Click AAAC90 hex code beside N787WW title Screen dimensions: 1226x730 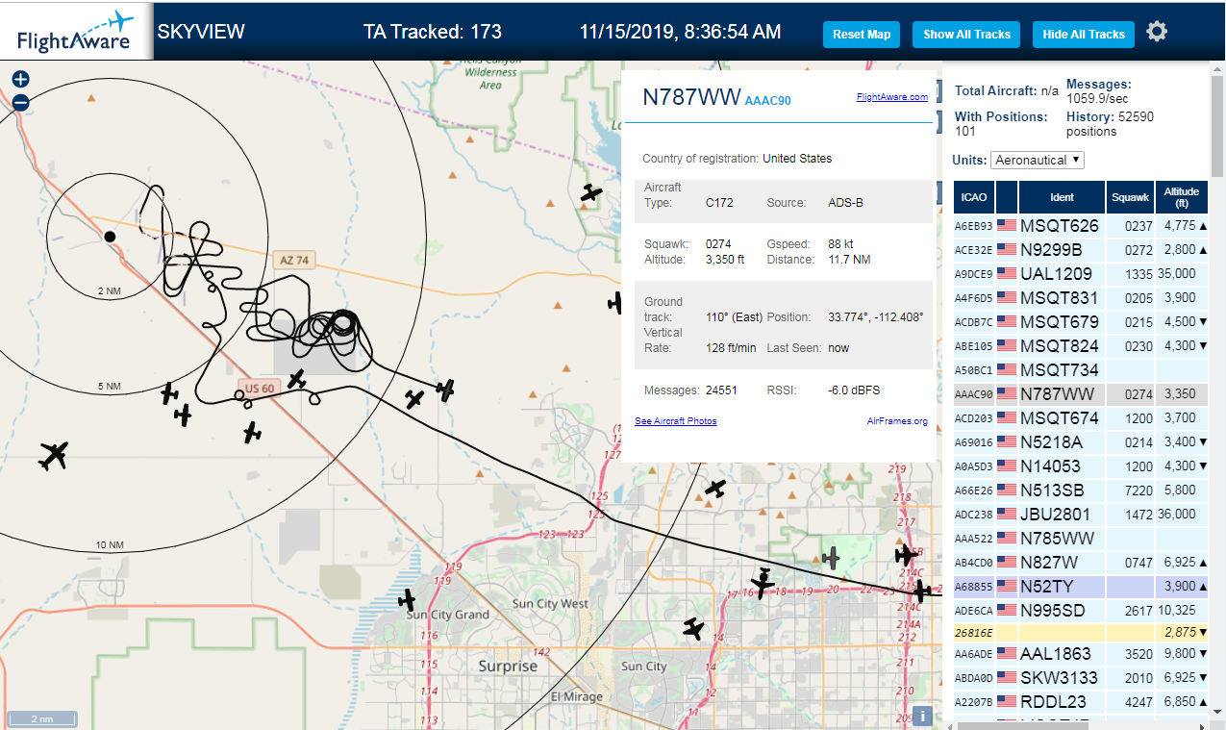[767, 101]
